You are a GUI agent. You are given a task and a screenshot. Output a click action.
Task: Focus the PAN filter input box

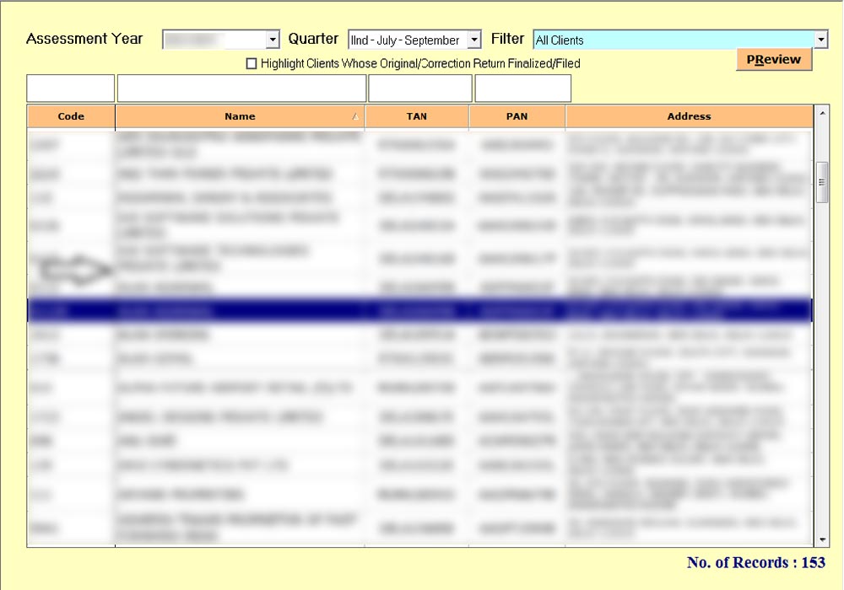click(522, 88)
